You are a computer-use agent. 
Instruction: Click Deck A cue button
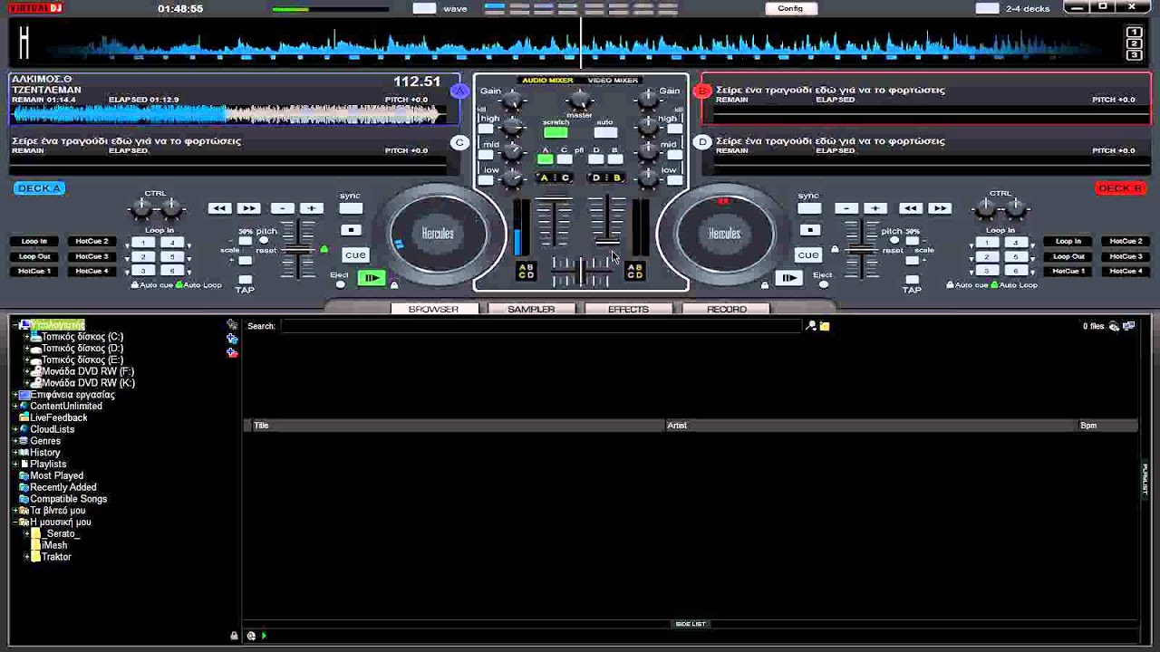click(355, 254)
